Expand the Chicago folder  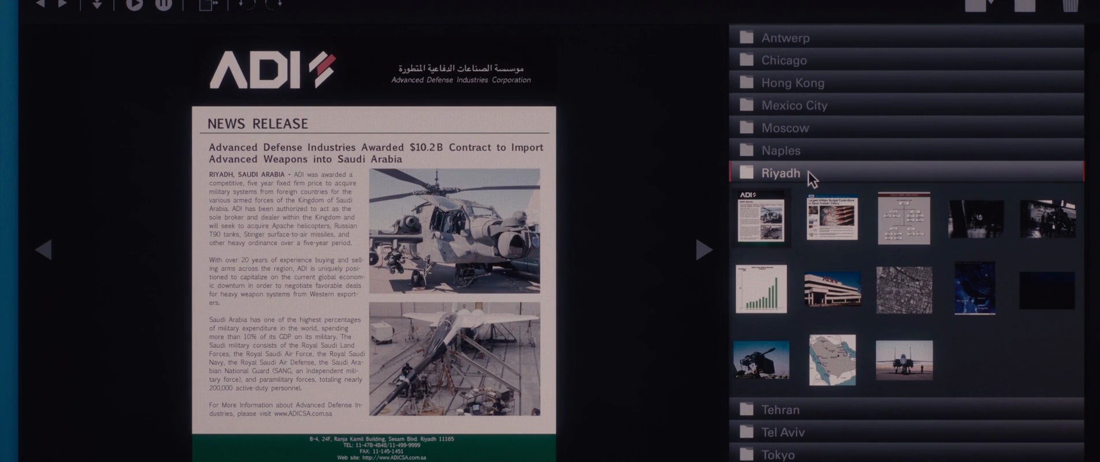(906, 60)
